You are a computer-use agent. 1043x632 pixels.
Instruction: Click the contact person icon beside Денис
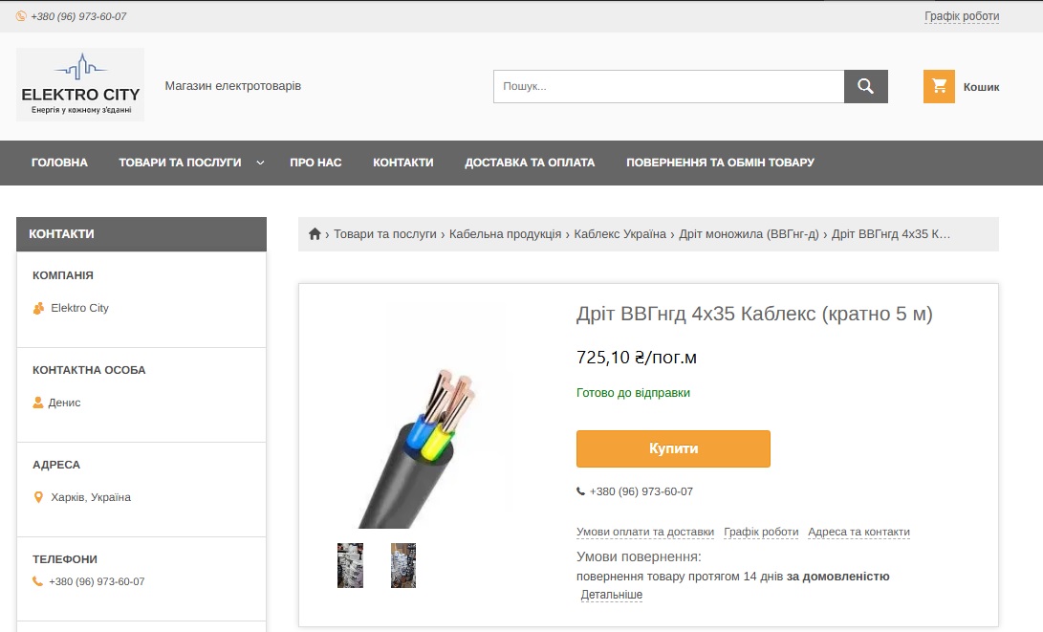(38, 403)
